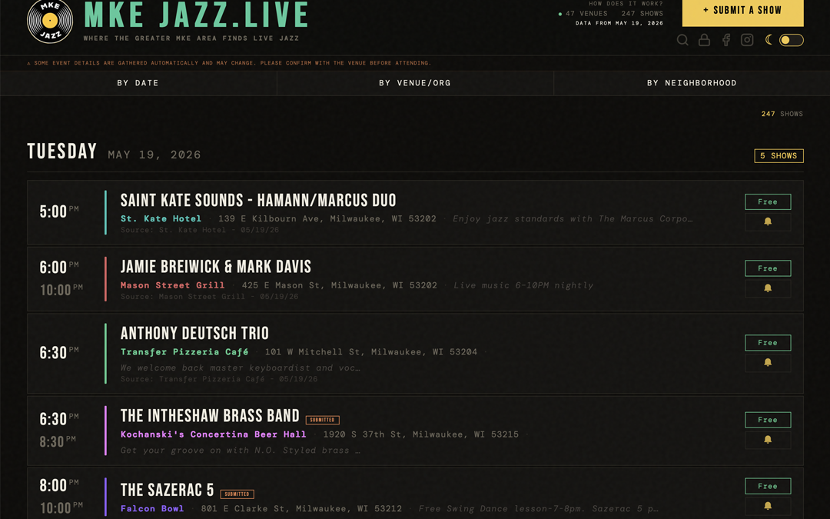
Task: Open the Transfer Pizzeria Café venue link
Action: pos(184,352)
